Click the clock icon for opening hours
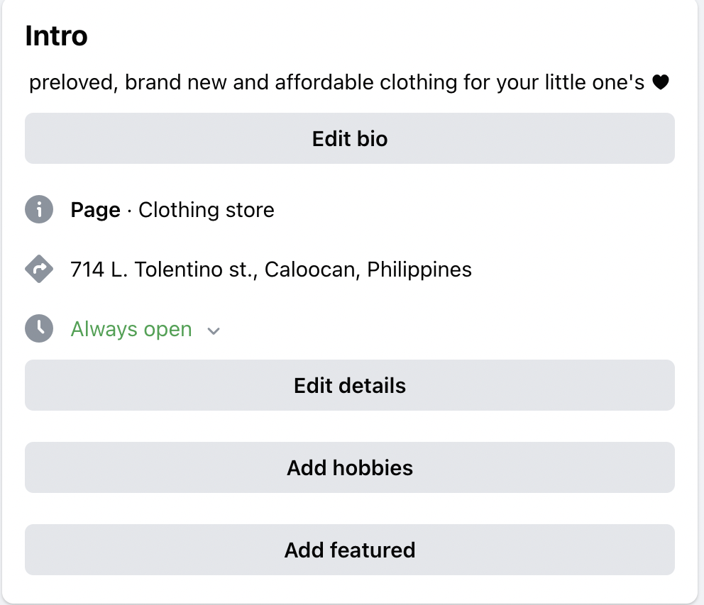This screenshot has height=605, width=704. [39, 329]
